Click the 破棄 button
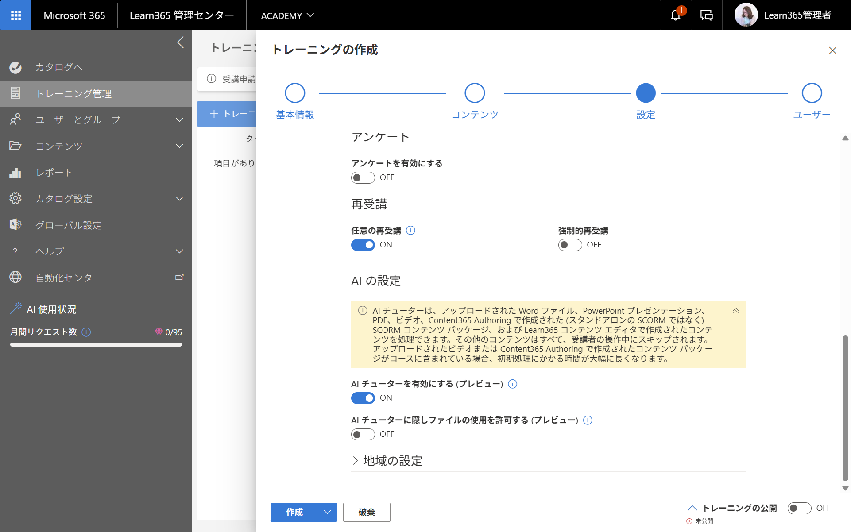Screen dimensions: 851x532 click(367, 512)
